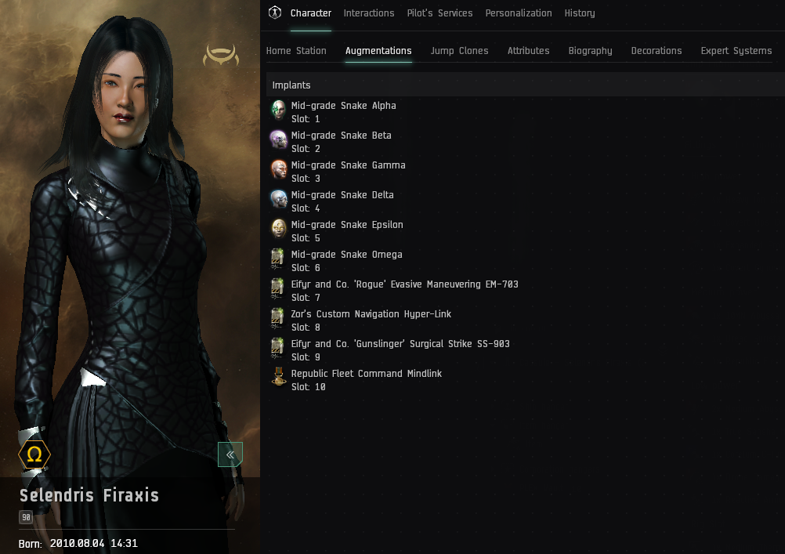Click the 'Slot: 10' label

[x=309, y=386]
